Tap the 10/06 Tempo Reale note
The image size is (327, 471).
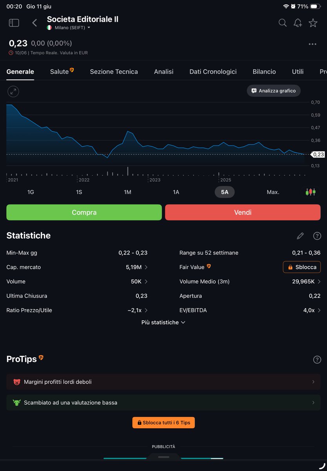48,53
